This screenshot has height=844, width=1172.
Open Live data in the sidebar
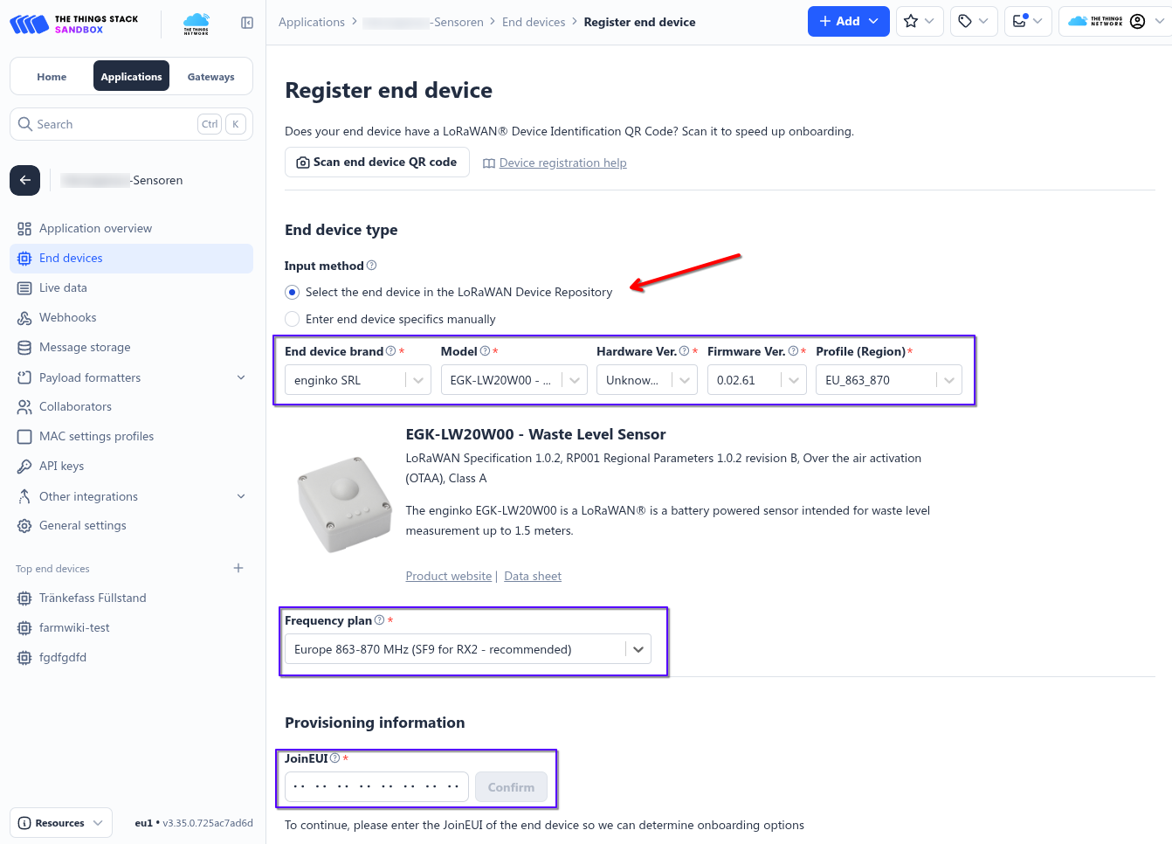63,287
